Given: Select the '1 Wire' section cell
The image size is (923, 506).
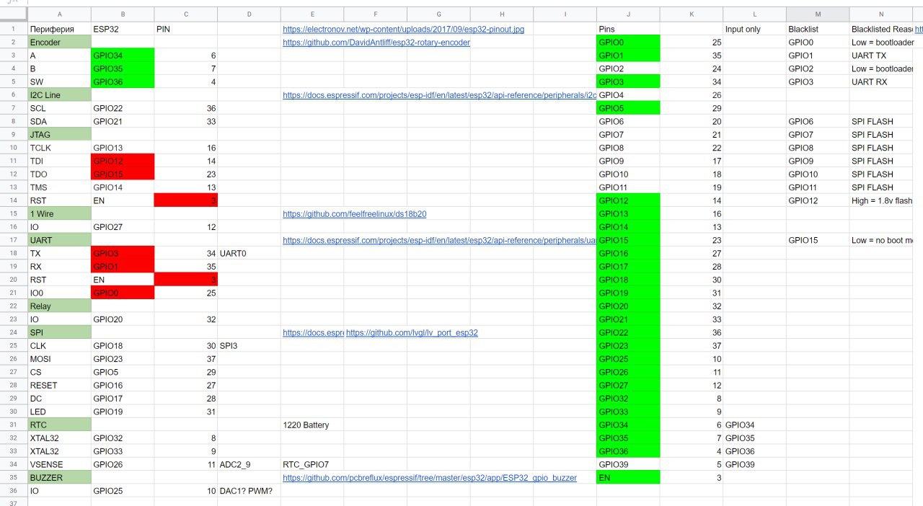Looking at the screenshot, I should (59, 214).
